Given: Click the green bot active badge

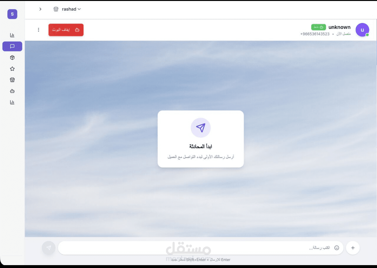Looking at the screenshot, I should [318, 27].
